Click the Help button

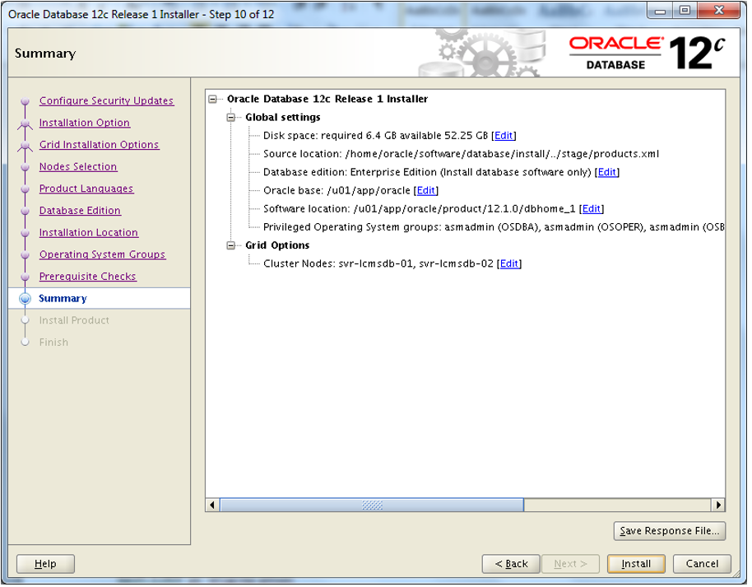coord(45,565)
